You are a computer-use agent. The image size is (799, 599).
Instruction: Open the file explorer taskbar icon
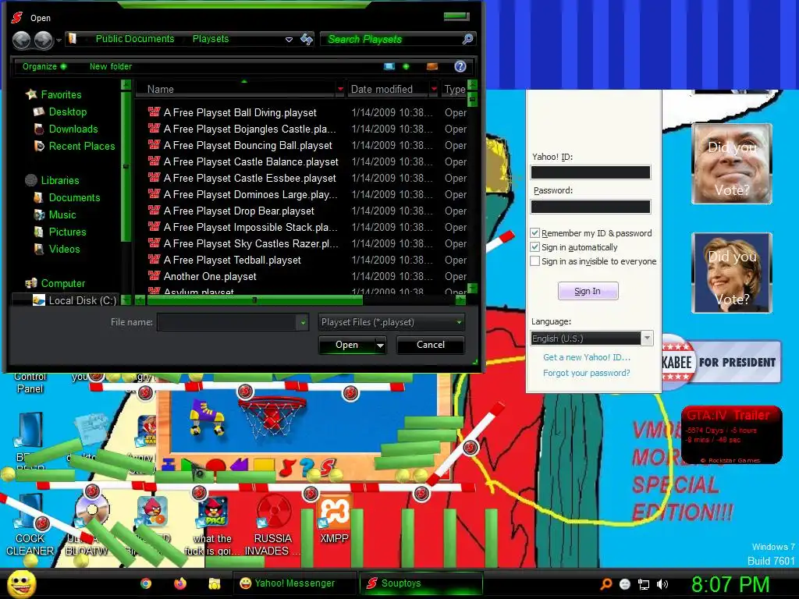tap(215, 583)
